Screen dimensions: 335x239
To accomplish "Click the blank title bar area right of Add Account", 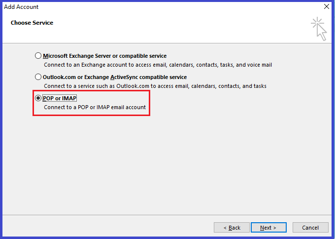I will (179, 6).
